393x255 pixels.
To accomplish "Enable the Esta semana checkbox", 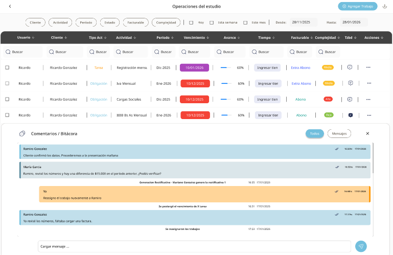I will pyautogui.click(x=212, y=22).
